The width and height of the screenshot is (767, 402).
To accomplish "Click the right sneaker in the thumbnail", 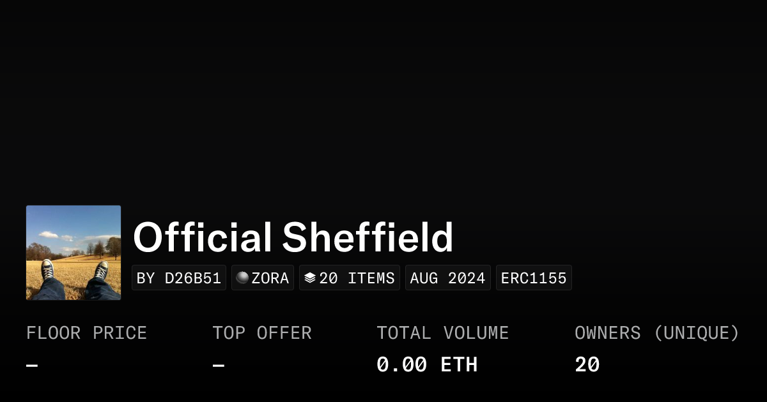I will click(100, 271).
